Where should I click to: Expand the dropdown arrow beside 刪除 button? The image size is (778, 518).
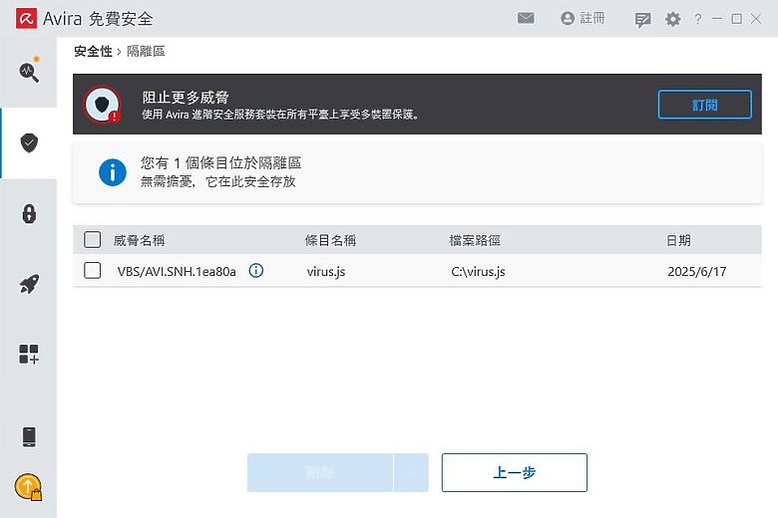pyautogui.click(x=411, y=472)
